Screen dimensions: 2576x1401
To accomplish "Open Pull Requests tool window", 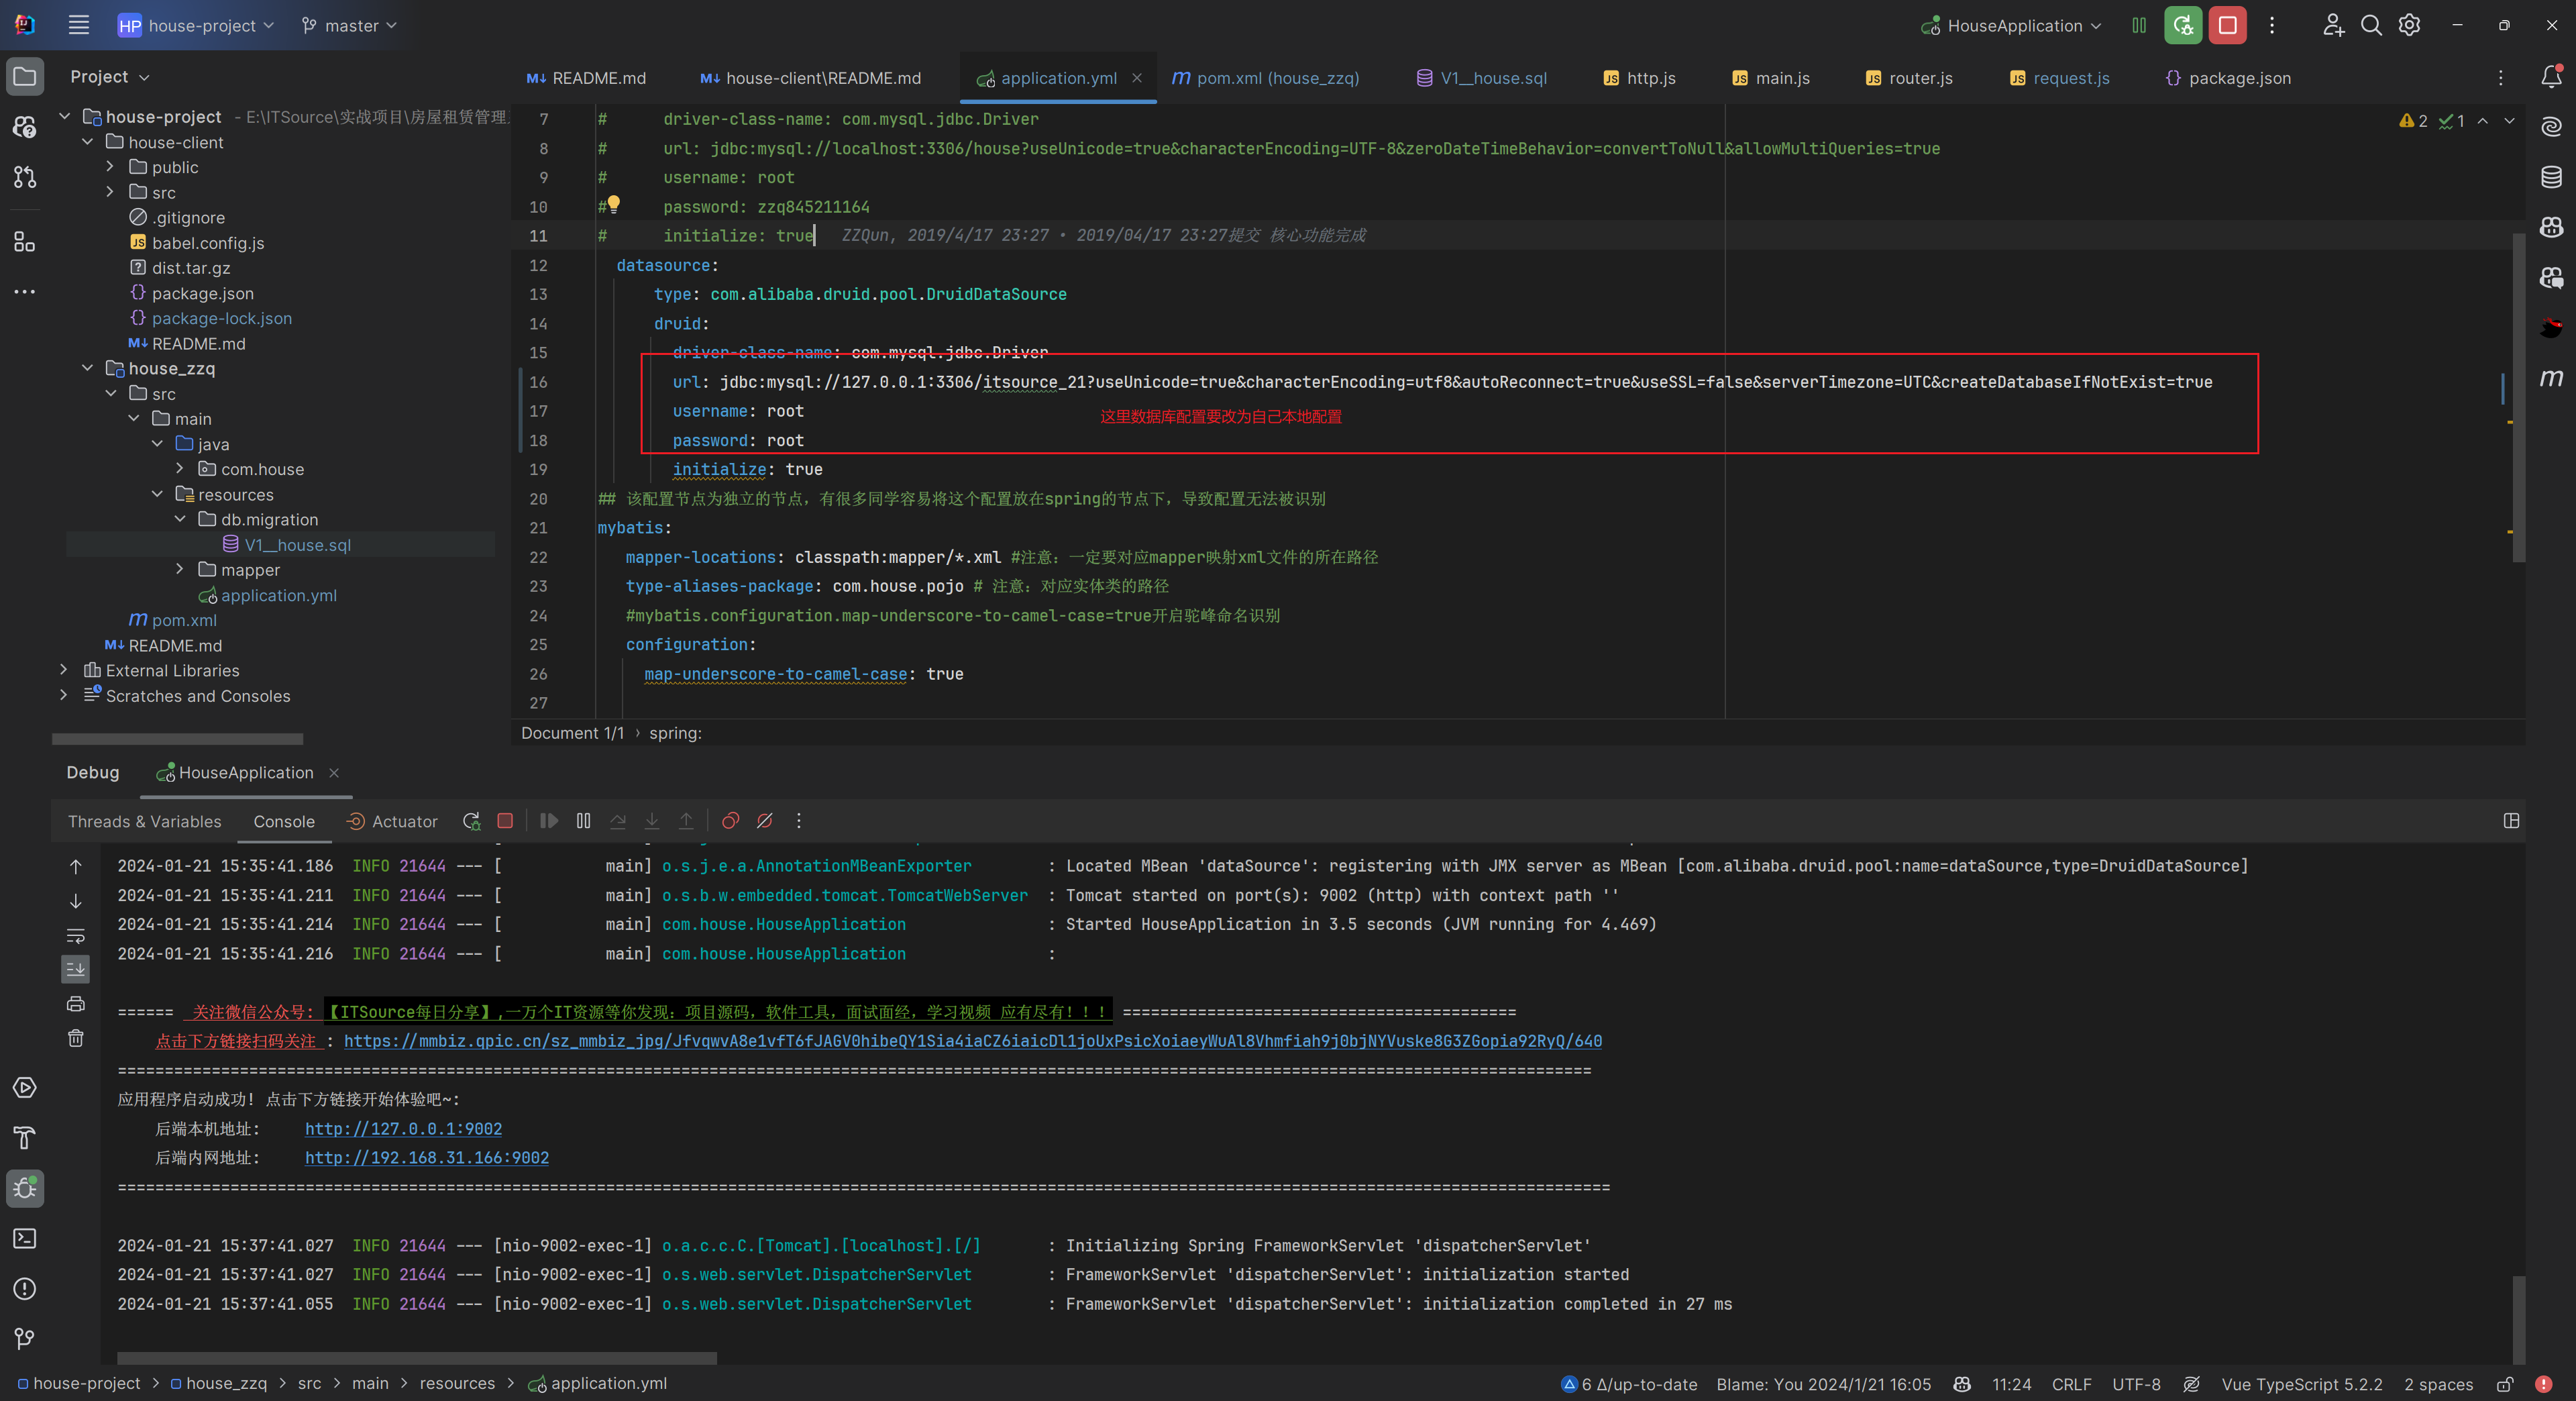I will click(x=25, y=178).
